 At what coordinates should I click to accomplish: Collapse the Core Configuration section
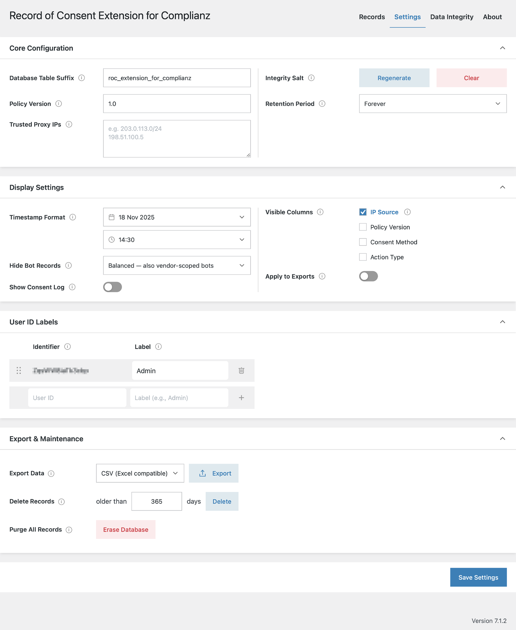click(x=502, y=48)
